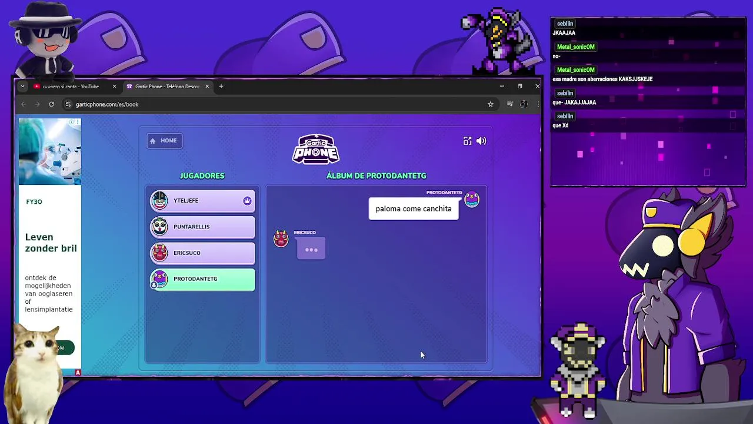This screenshot has width=753, height=424.
Task: Select player PUNTARELLIS in the players list
Action: click(x=202, y=227)
